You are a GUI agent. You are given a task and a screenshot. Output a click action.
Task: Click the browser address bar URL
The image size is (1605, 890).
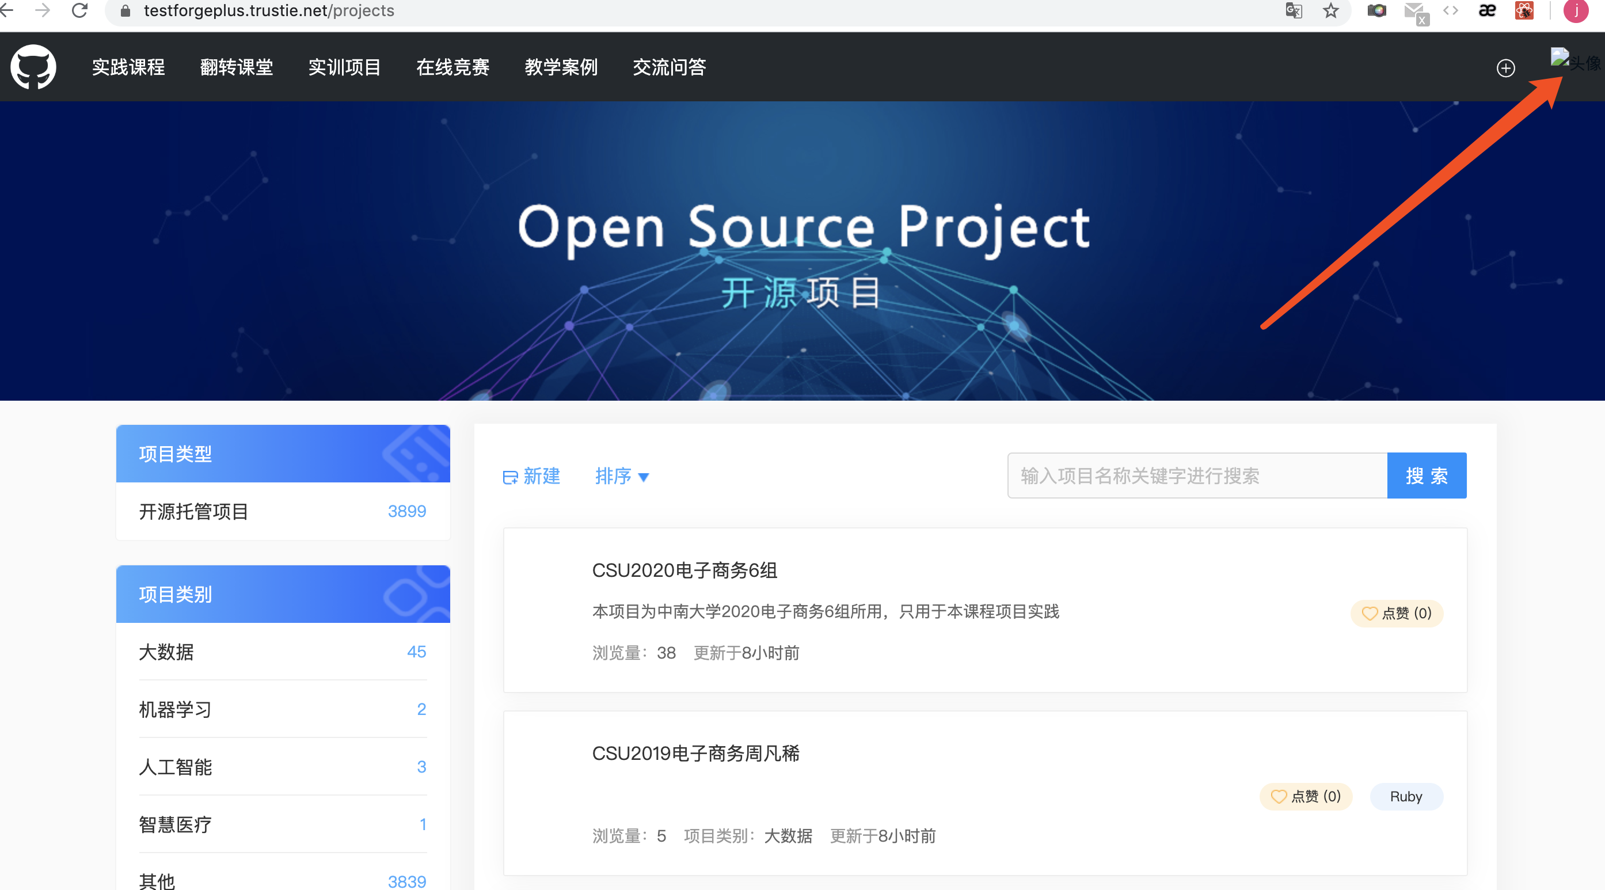(x=268, y=10)
